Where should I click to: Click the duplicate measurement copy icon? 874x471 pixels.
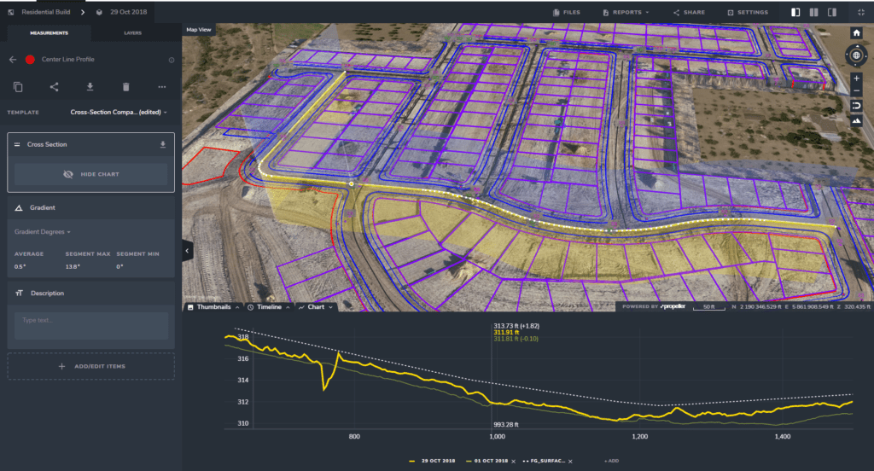click(x=18, y=87)
